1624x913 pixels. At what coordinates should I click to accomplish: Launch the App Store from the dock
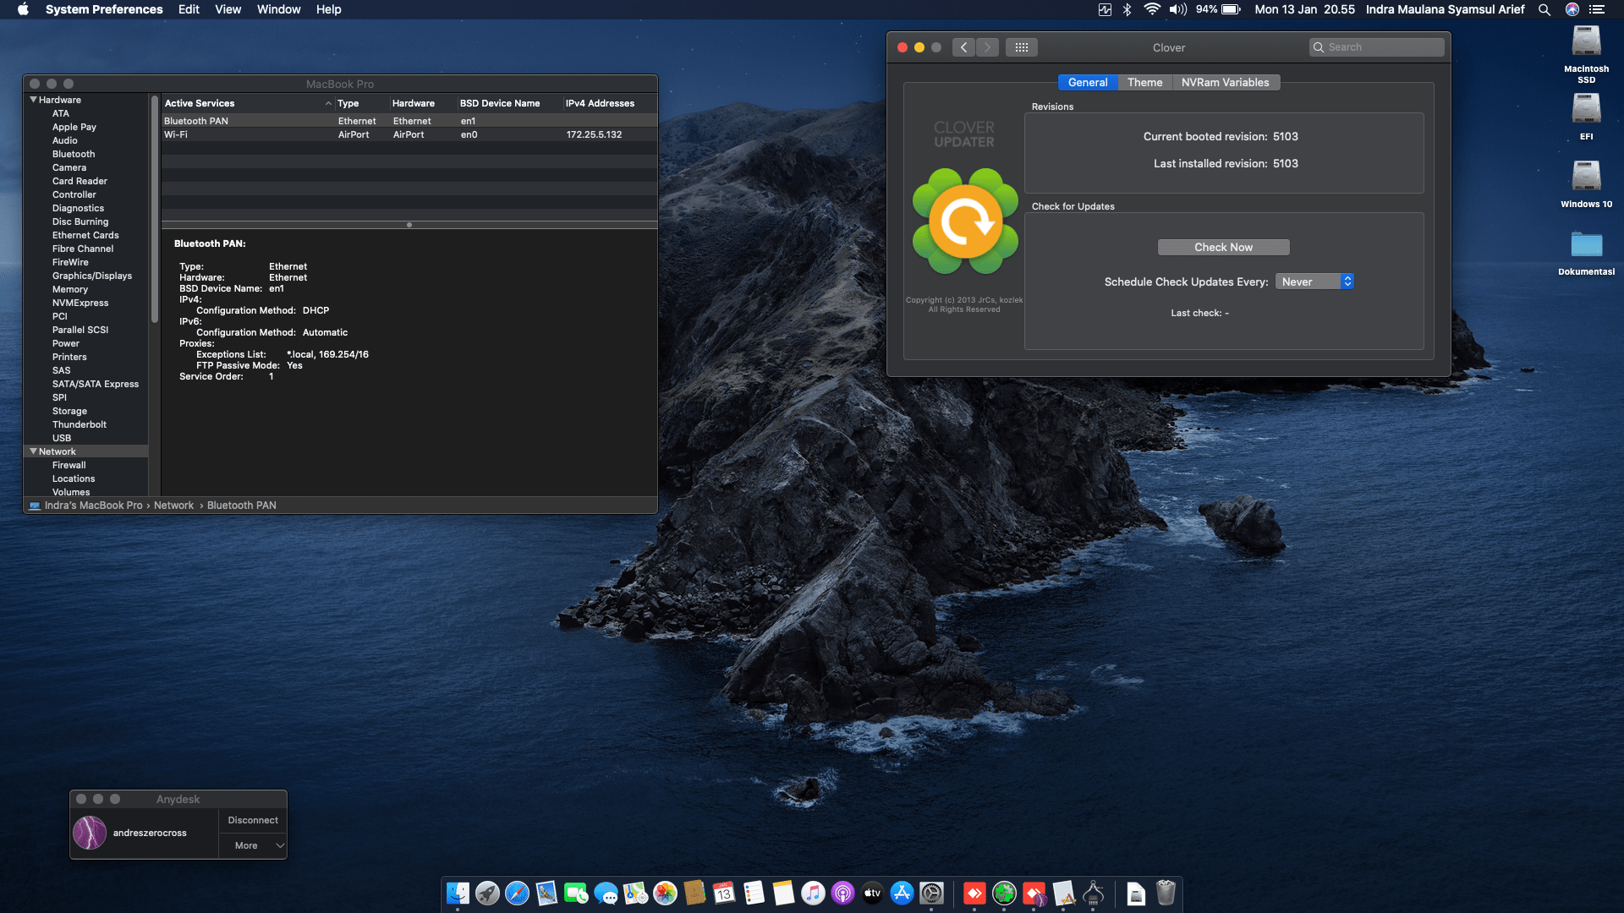pyautogui.click(x=902, y=894)
